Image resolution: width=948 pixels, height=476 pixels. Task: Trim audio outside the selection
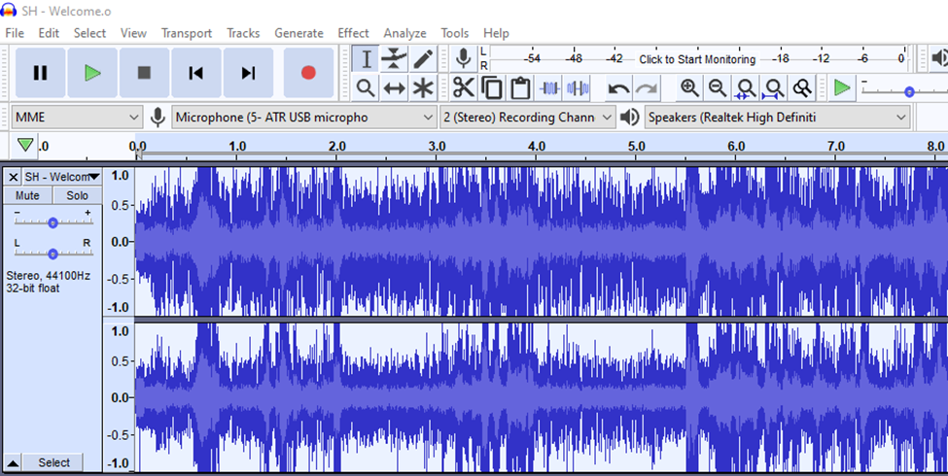(x=549, y=88)
